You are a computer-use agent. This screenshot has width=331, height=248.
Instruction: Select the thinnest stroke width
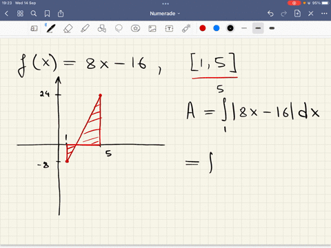[244, 28]
